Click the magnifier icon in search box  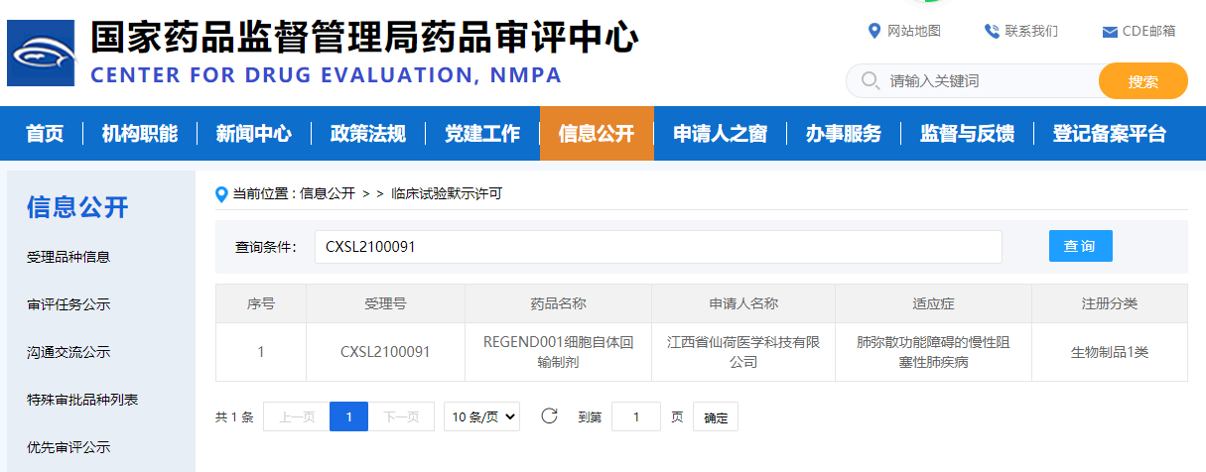(x=871, y=81)
